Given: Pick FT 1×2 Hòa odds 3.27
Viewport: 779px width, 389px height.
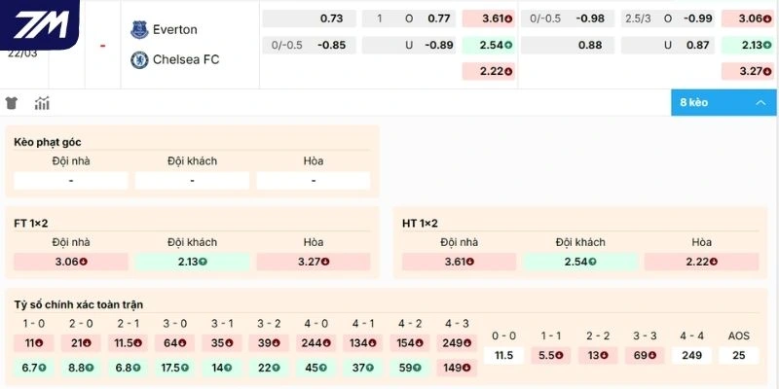Looking at the screenshot, I should [313, 262].
